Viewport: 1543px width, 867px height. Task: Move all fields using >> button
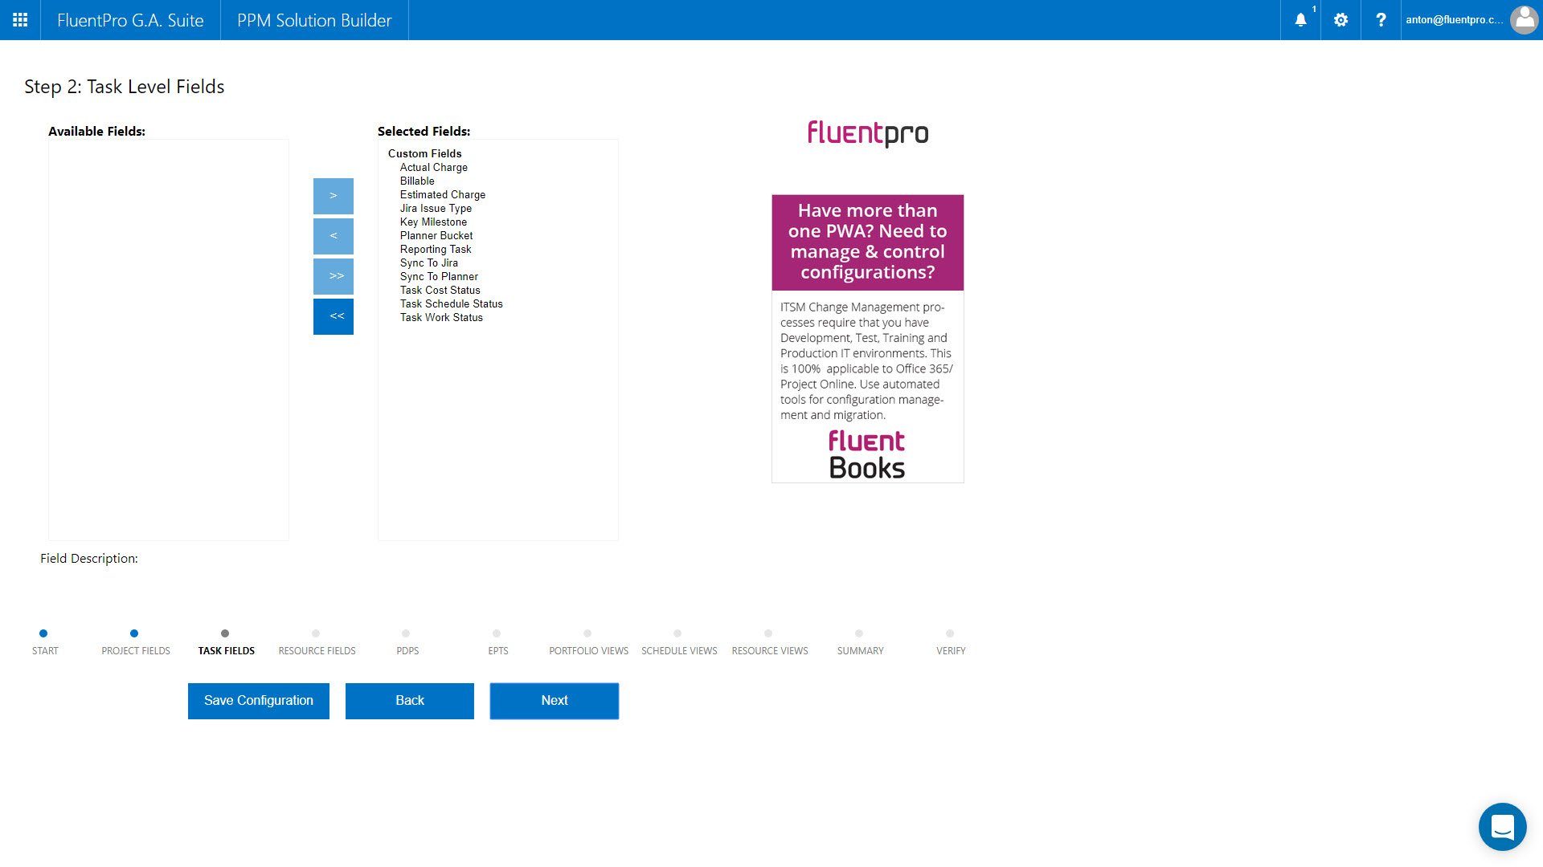(x=333, y=275)
